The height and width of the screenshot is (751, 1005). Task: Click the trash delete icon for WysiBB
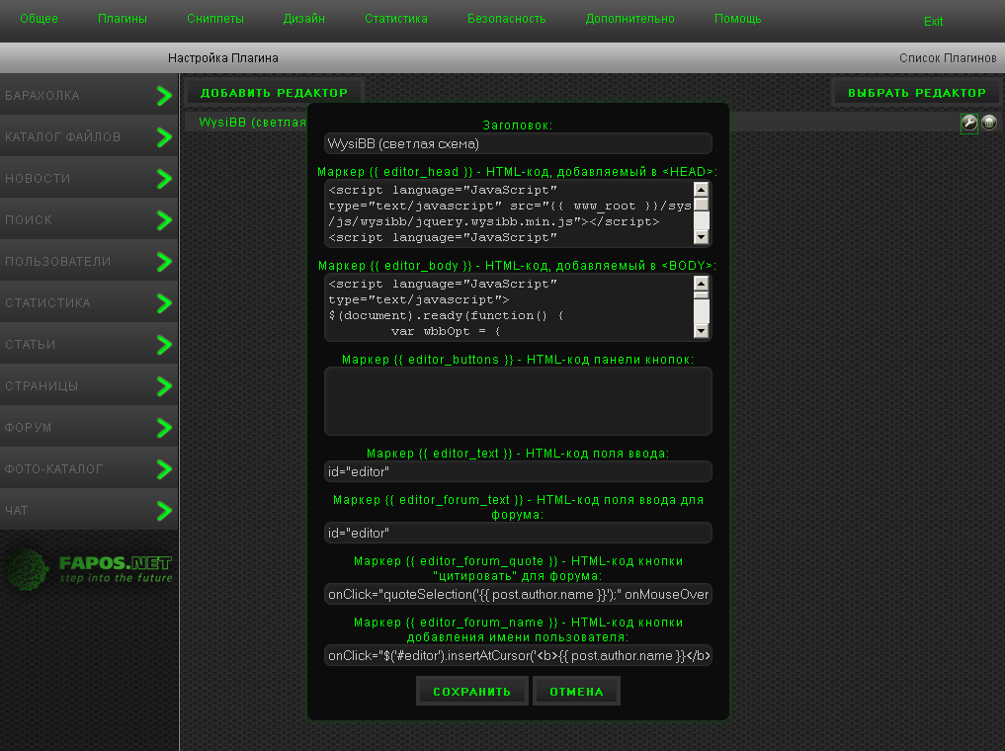tap(989, 123)
